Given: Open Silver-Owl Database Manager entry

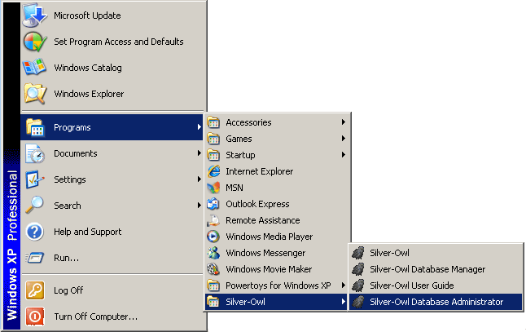Looking at the screenshot, I should pos(436,269).
